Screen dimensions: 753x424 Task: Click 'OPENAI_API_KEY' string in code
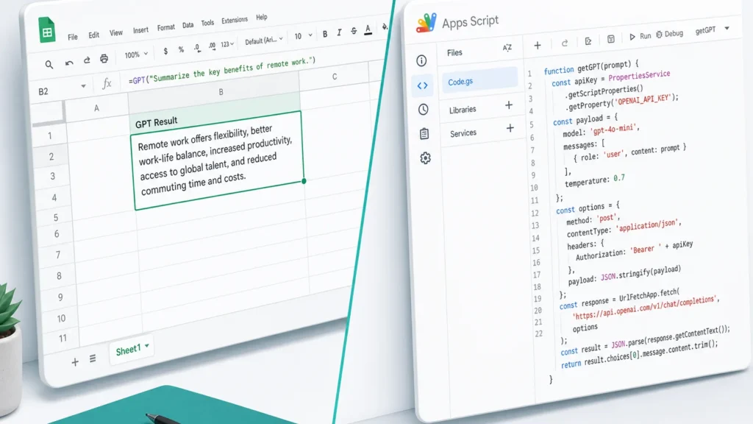click(x=643, y=100)
